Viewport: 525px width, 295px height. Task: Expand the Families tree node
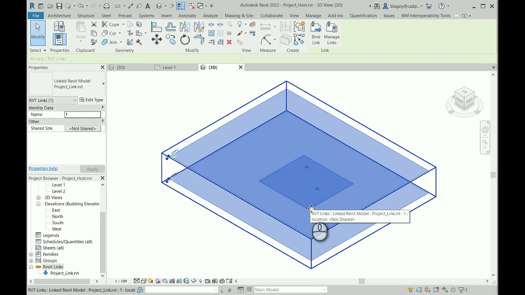[31, 254]
